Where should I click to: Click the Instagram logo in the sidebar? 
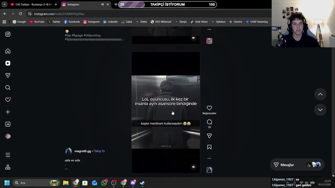8,34
